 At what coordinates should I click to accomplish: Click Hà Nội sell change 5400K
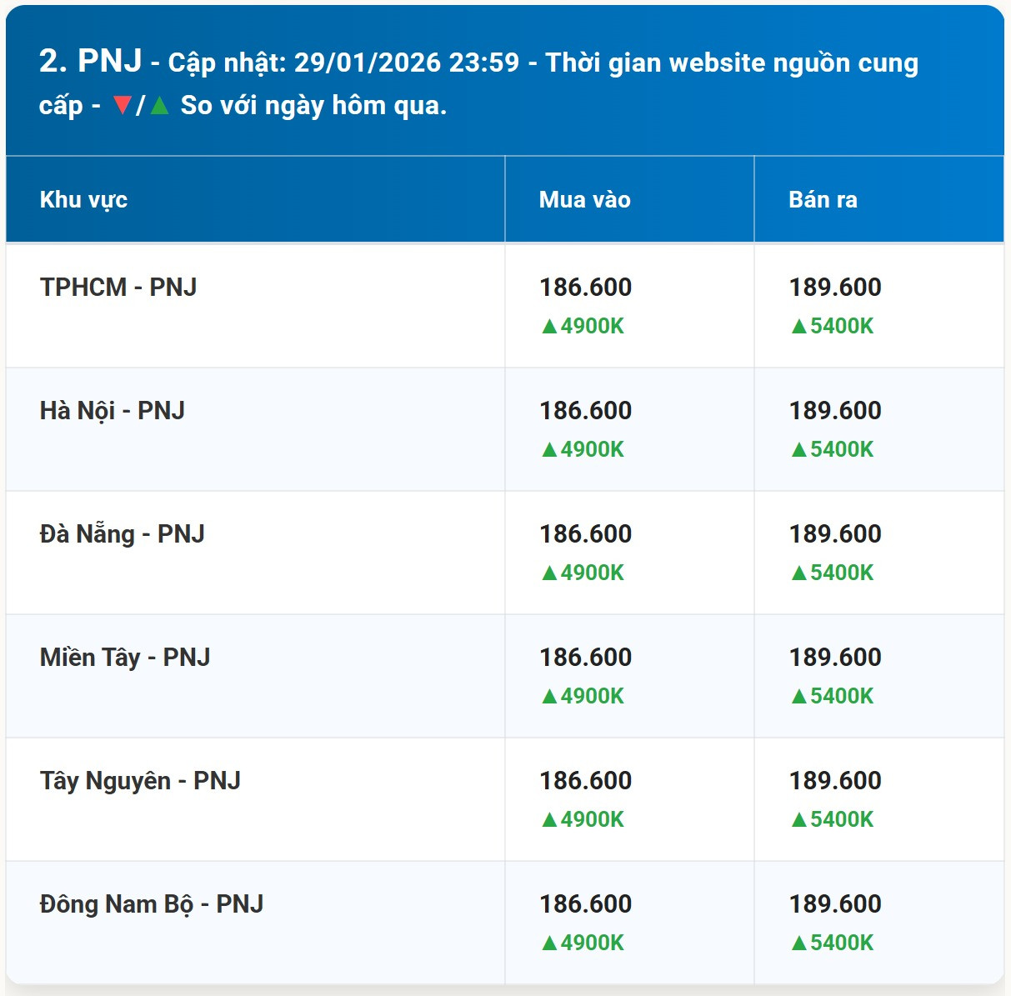(x=833, y=449)
